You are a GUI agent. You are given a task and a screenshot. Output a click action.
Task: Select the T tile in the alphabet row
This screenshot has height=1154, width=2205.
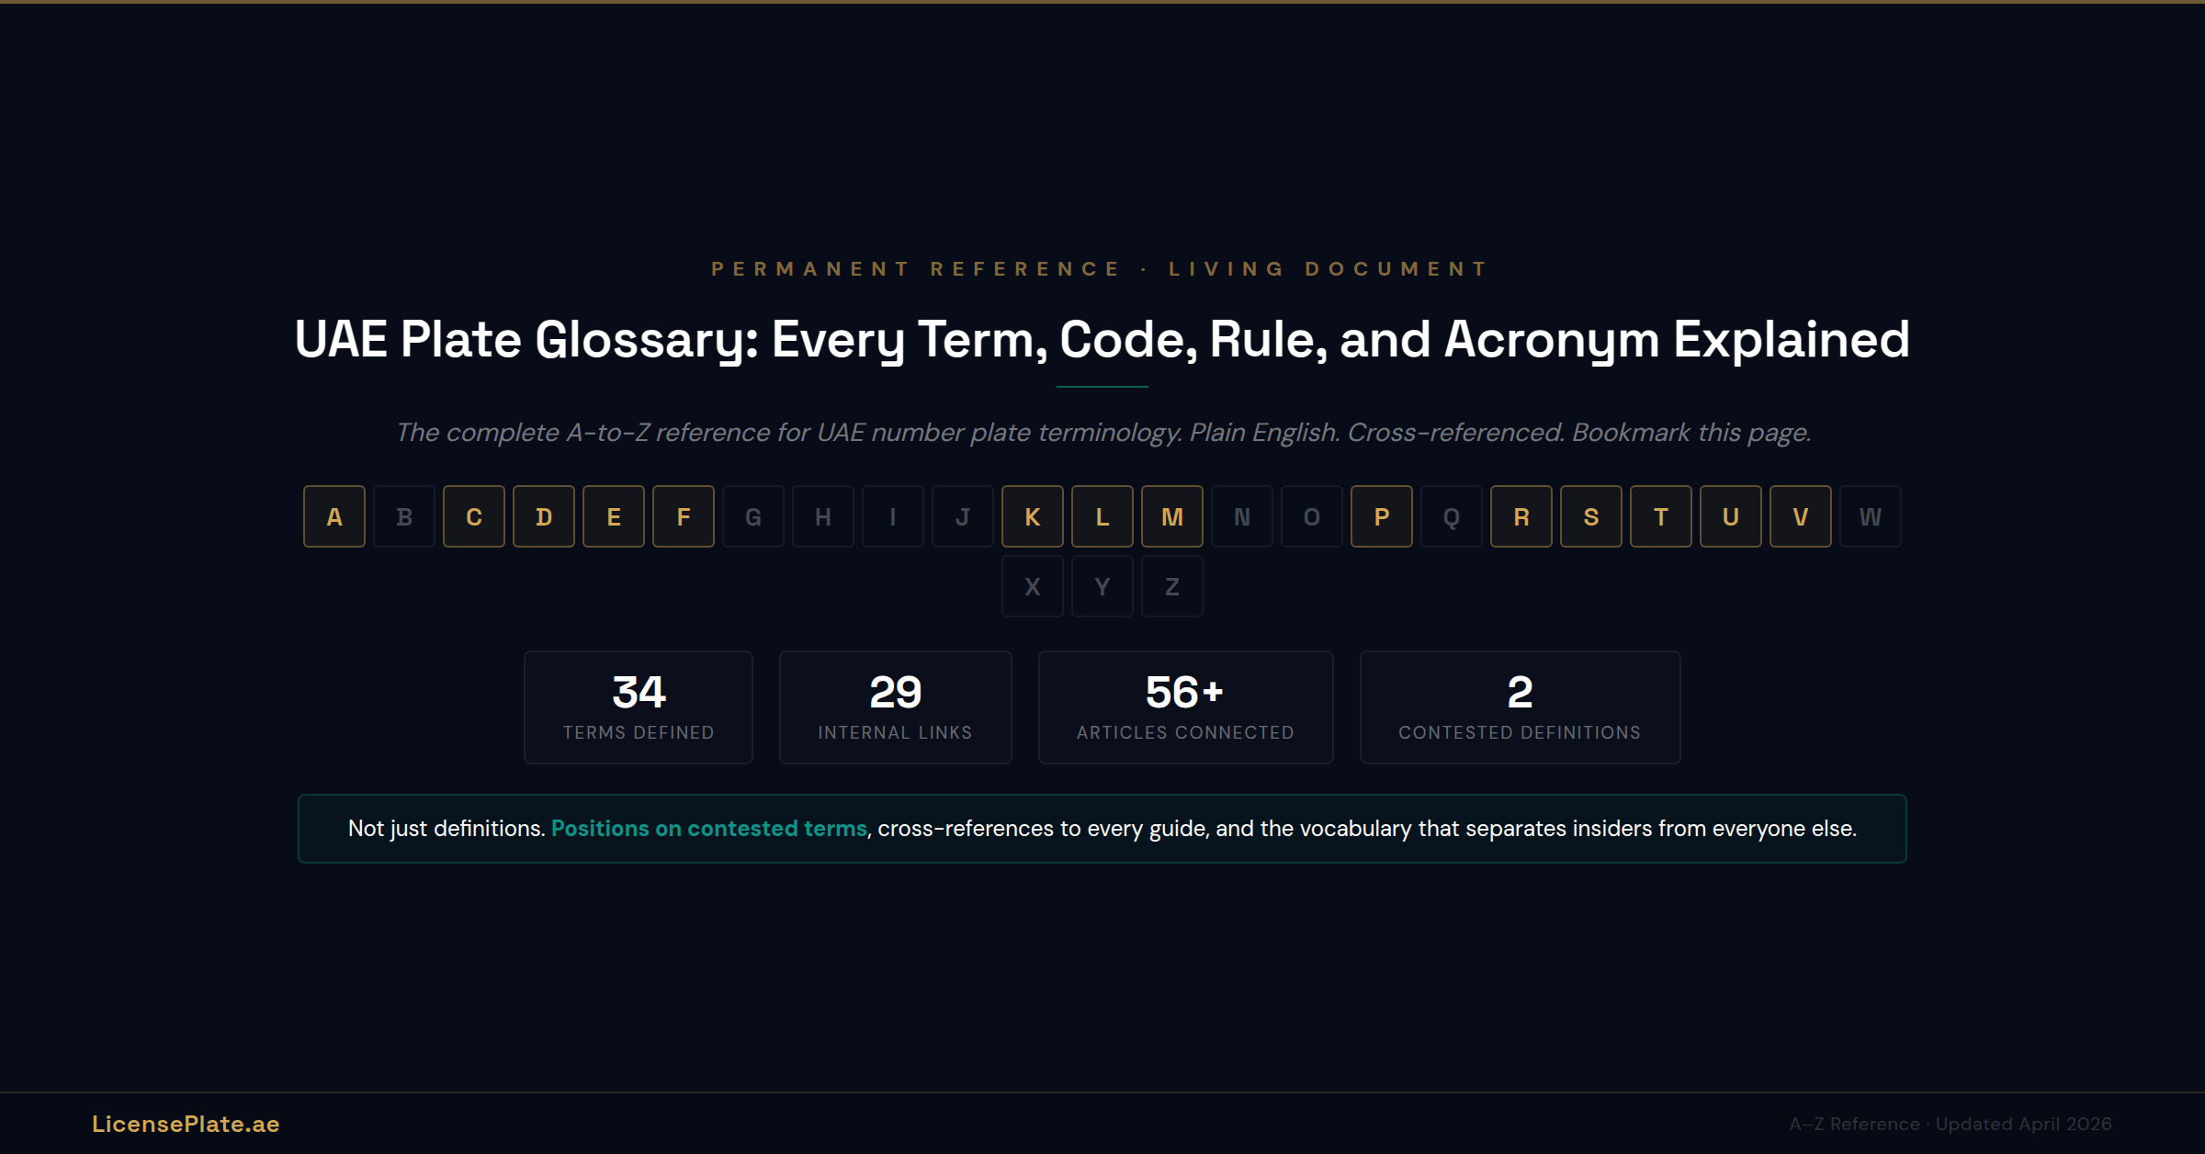1661,516
